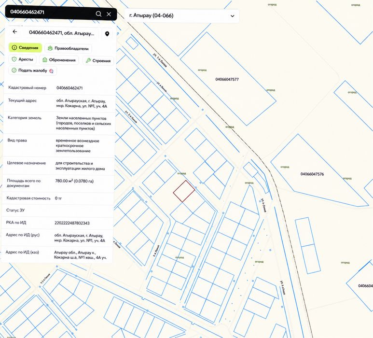Screen dimensions: 373x338
Task: Click Kazakh address value Атырау обл., Атырау к.
Action: coord(81,255)
